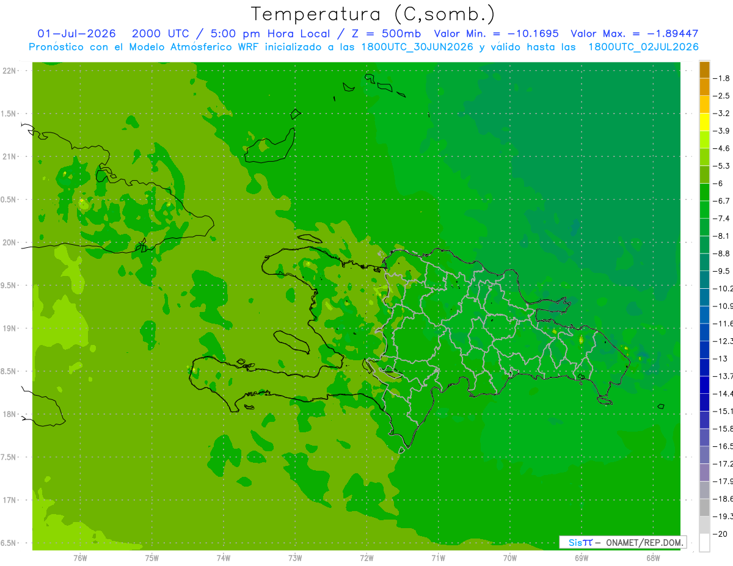This screenshot has height=566, width=733.
Task: Click the '72W' longitude label
Action: 366,558
